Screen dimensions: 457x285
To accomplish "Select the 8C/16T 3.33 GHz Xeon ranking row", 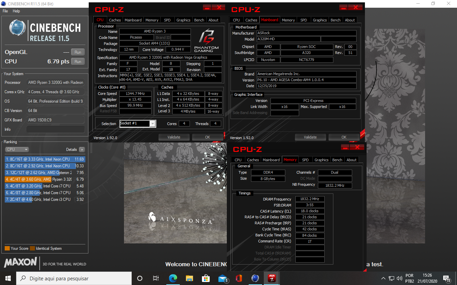I will pos(45,159).
